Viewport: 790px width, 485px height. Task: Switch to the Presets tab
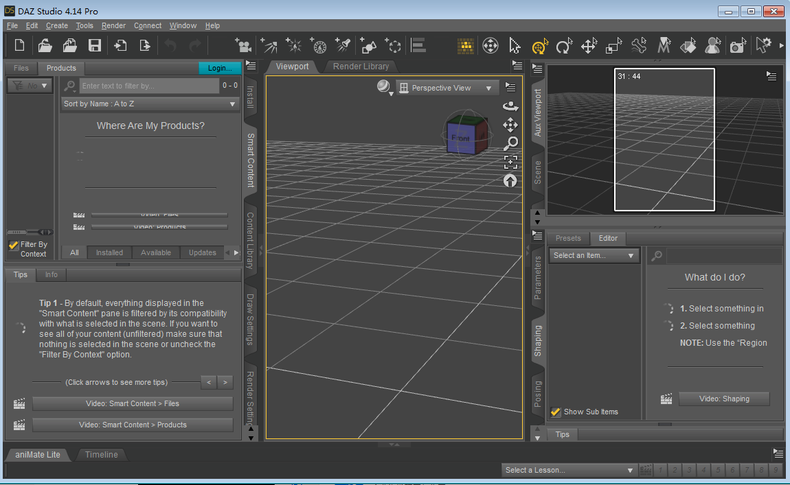pos(568,239)
